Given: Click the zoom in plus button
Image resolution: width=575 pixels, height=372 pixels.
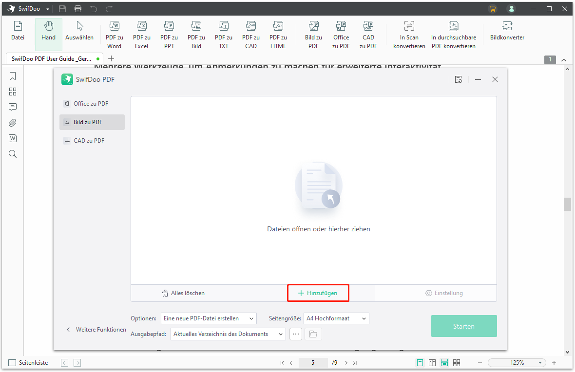Looking at the screenshot, I should [554, 363].
